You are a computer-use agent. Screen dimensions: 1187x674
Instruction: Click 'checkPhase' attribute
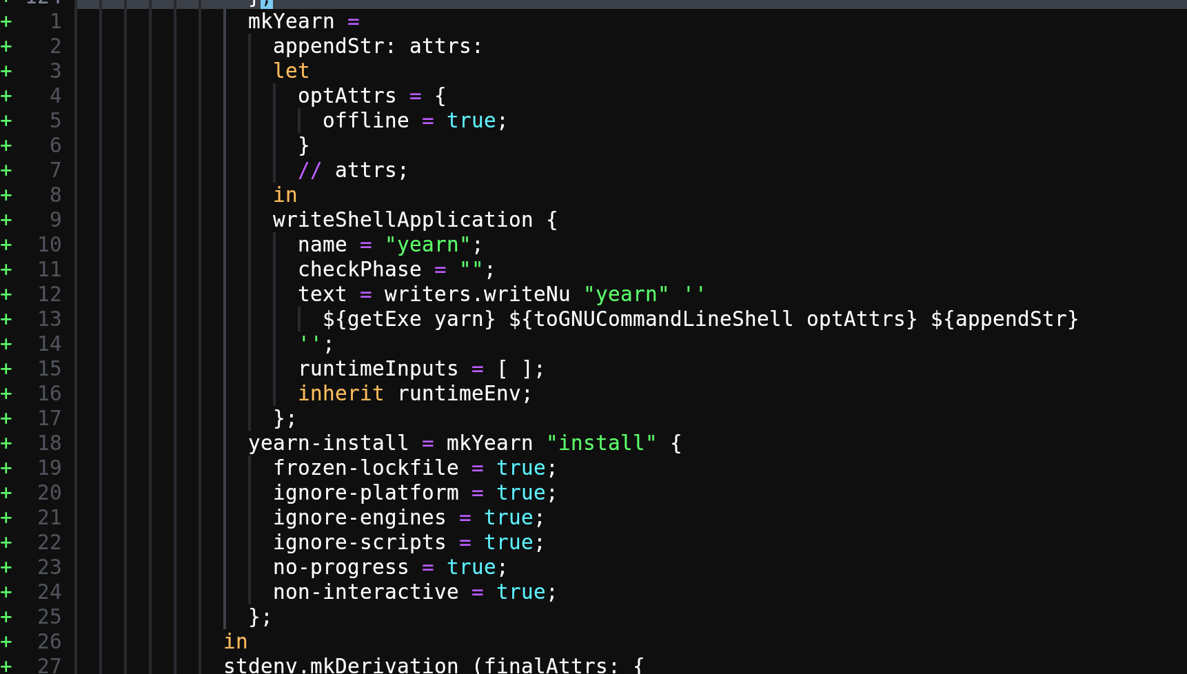(359, 270)
